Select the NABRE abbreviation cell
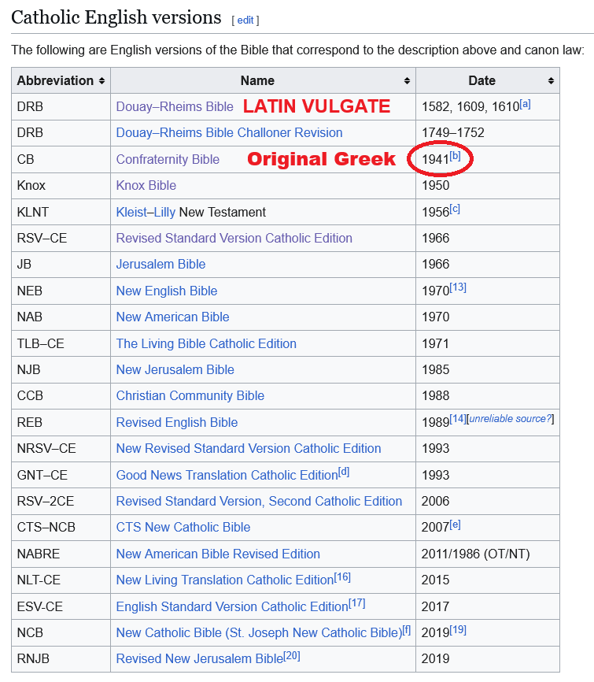594x682 pixels. 61,554
